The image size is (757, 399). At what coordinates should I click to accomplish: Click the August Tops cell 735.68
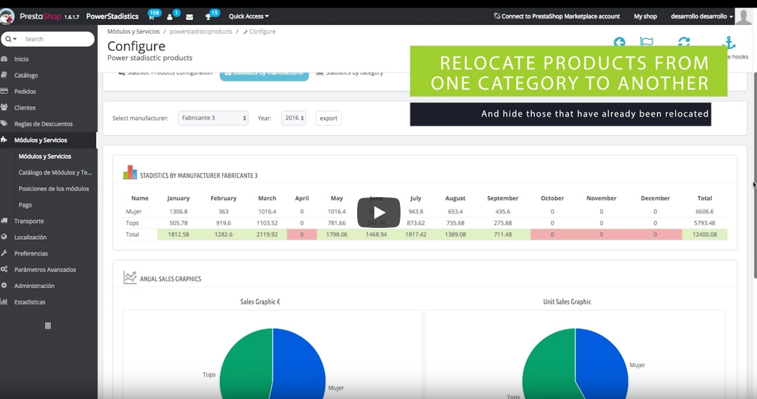455,223
